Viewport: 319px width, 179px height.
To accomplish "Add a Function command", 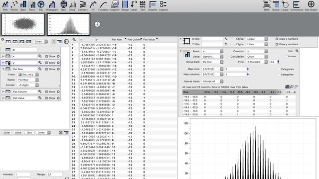I will click(103, 5).
